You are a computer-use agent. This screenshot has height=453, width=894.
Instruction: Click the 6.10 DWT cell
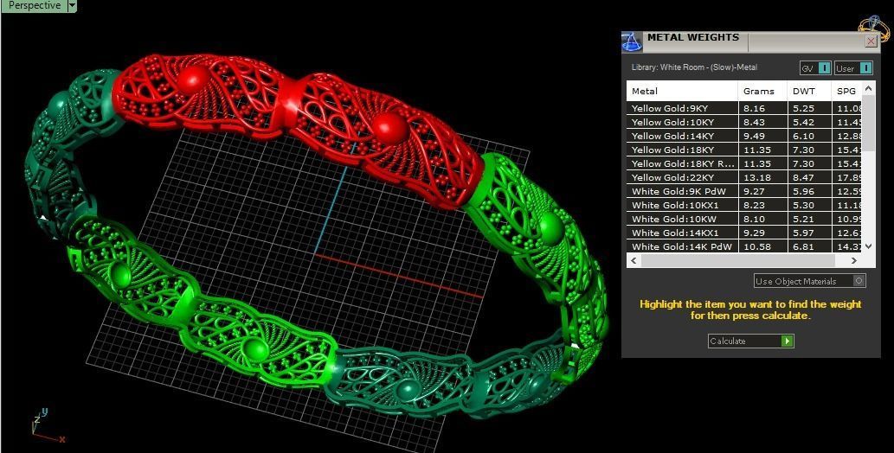point(809,136)
